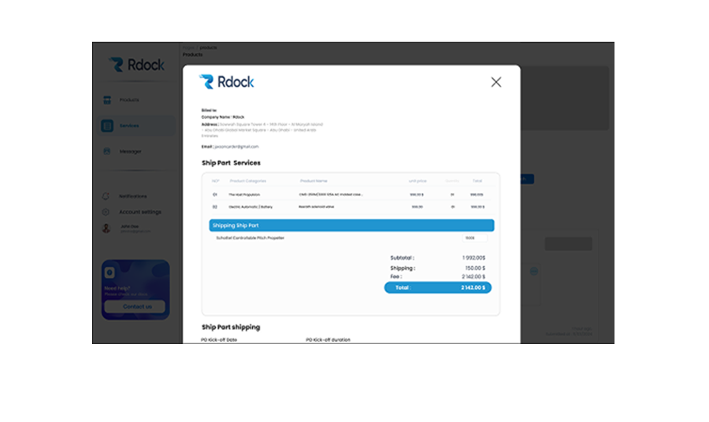Click the Messages icon in the sidebar

[x=106, y=151]
